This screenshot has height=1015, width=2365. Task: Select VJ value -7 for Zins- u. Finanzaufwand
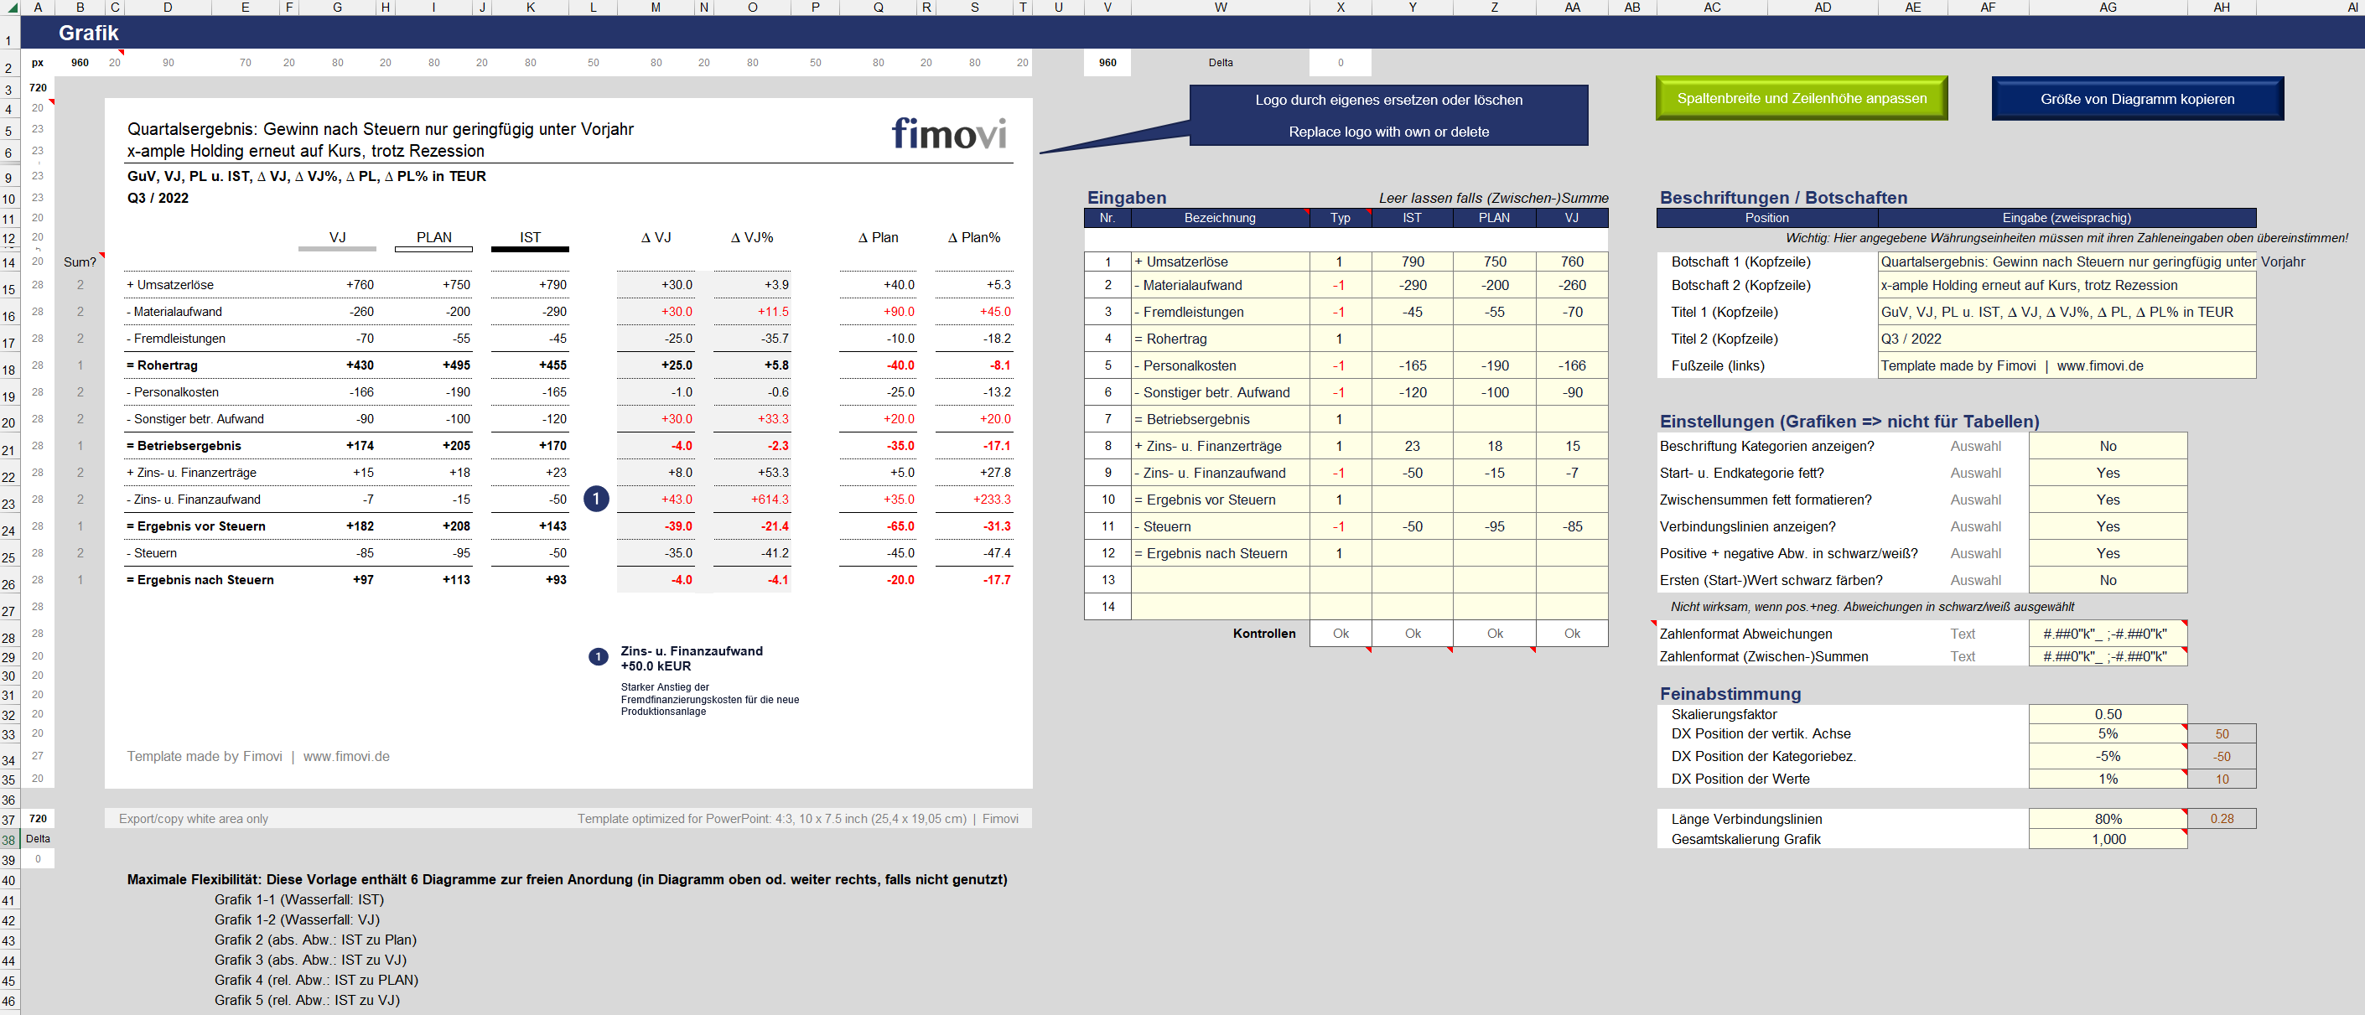[x=1572, y=473]
